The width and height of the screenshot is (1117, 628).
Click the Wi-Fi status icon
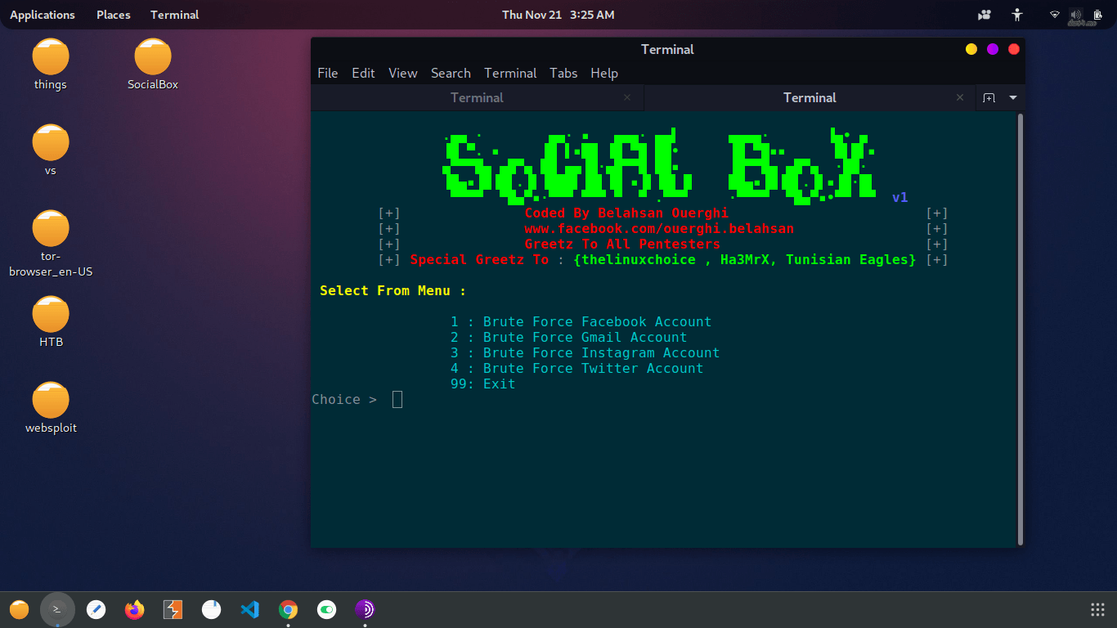[1055, 15]
